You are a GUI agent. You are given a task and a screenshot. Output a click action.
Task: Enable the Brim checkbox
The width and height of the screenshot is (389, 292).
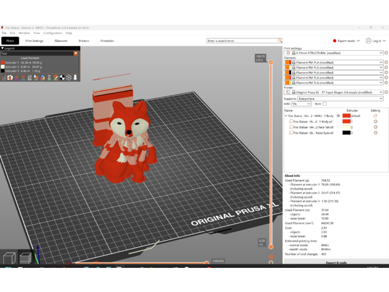pos(325,104)
